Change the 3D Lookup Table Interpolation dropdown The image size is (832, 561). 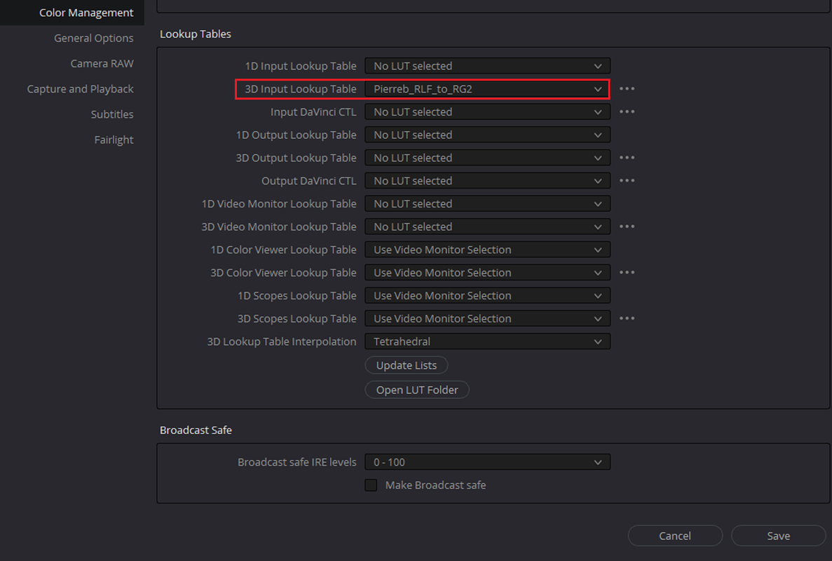pos(488,342)
